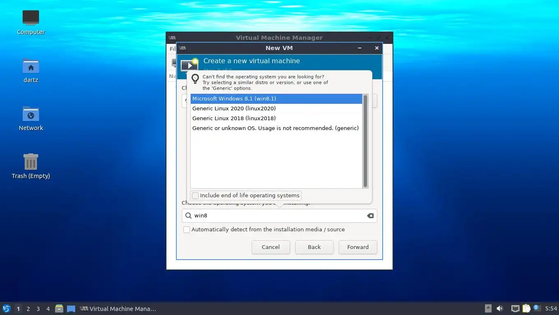Open the volume control tray icon
The image size is (559, 315).
pyautogui.click(x=500, y=308)
